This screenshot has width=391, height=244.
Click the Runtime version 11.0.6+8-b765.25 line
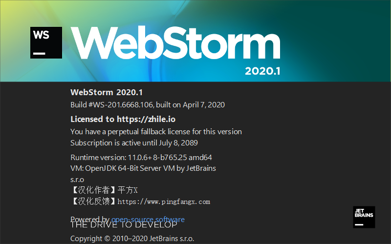tap(141, 157)
